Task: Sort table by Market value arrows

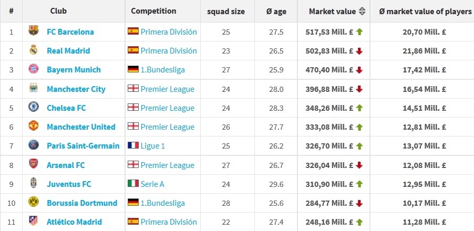Action: 362,11
